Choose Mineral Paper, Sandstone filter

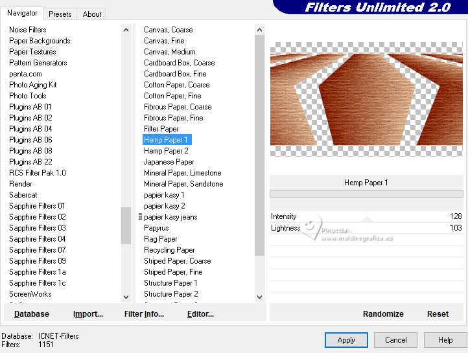click(x=183, y=184)
